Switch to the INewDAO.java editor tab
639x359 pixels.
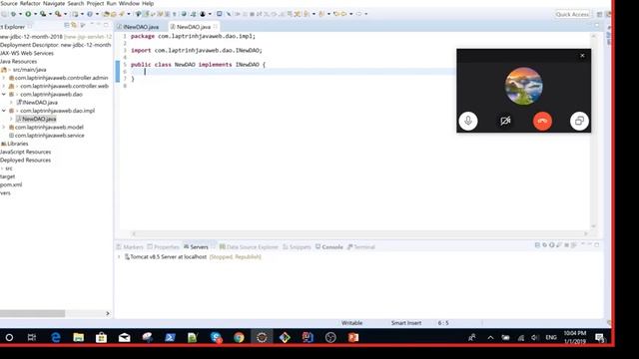(141, 27)
